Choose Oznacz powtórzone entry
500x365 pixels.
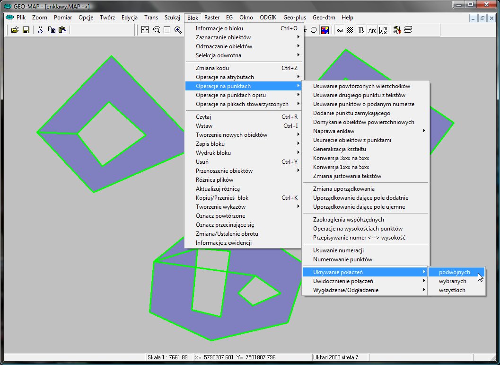click(x=244, y=216)
